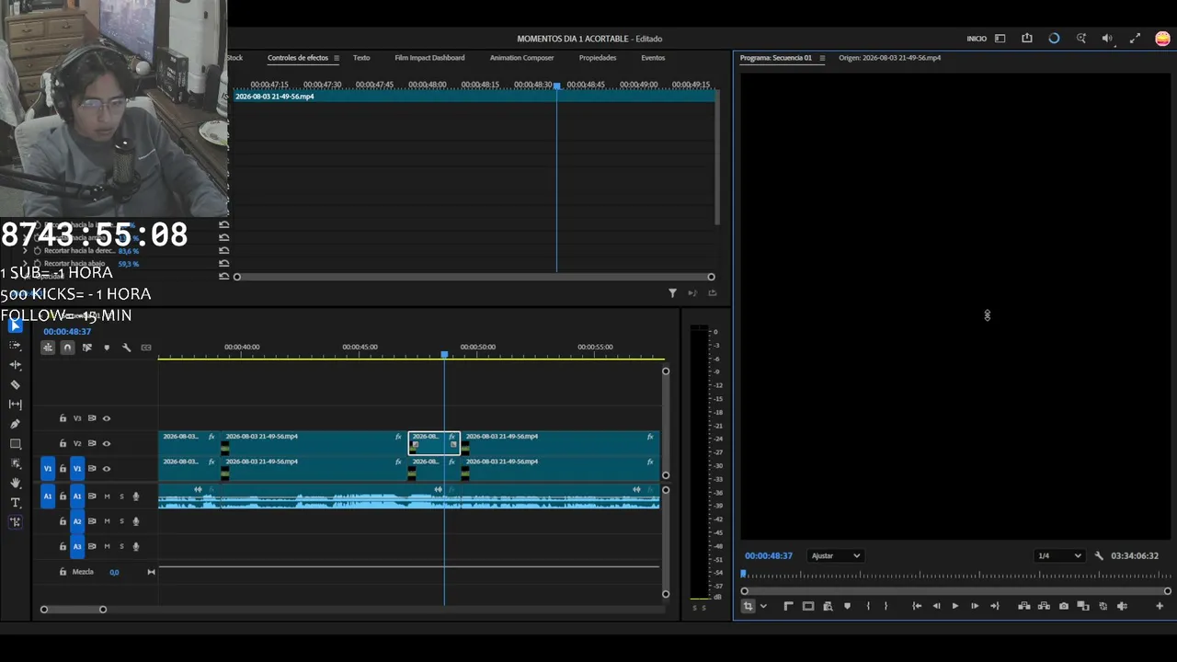The width and height of the screenshot is (1177, 662).
Task: Toggle A1 source patching button
Action: [48, 496]
